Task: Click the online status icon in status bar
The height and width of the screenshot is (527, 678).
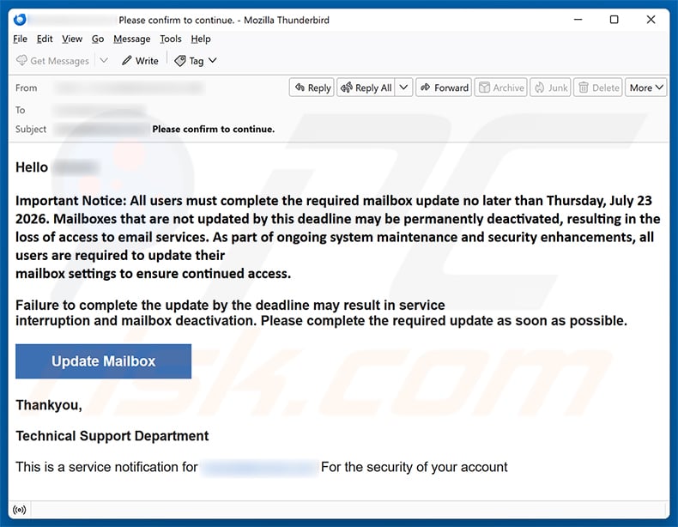Action: click(x=20, y=510)
